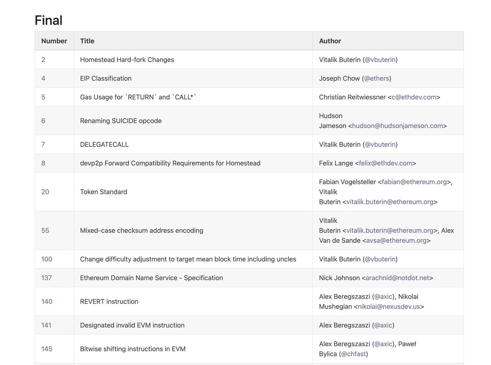Open EIP 137 number link
This screenshot has width=491, height=365.
(x=46, y=278)
